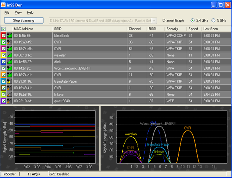Click the Stop Scanning button
This screenshot has height=178, width=232.
pos(23,21)
